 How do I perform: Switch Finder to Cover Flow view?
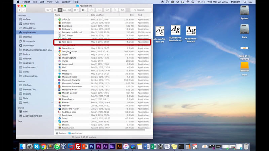tap(69, 10)
